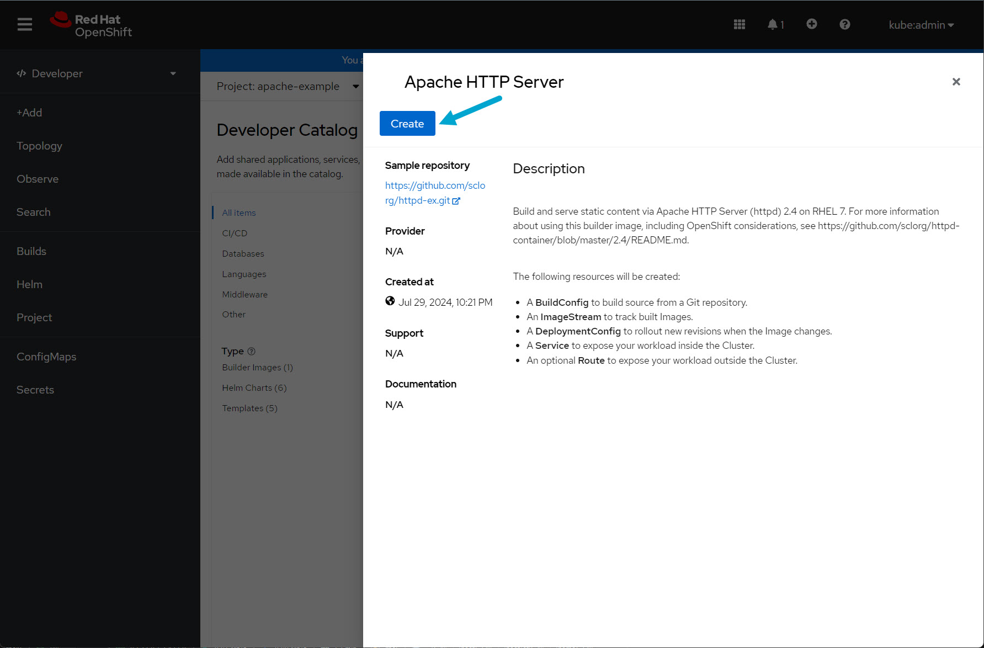Close the Apache HTTP Server panel
984x648 pixels.
coord(956,82)
